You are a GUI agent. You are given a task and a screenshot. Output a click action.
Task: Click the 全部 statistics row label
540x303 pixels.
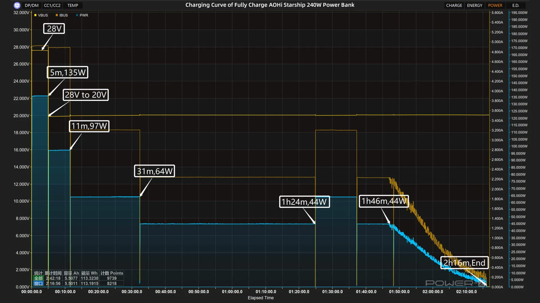39,278
